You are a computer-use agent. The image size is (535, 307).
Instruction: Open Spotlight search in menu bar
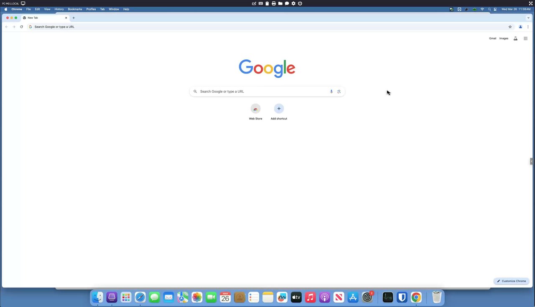489,9
